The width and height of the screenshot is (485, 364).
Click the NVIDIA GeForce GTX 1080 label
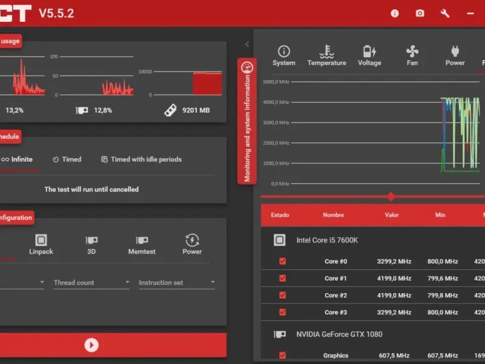tap(339, 334)
